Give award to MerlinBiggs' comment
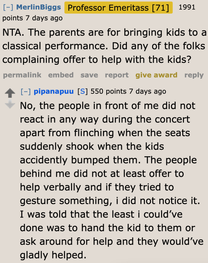This screenshot has height=263, width=208. [x=156, y=75]
